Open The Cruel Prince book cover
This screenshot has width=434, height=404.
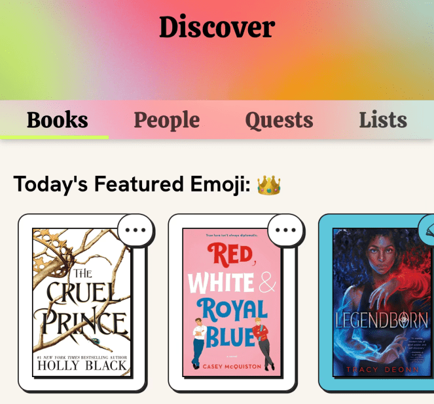82,302
